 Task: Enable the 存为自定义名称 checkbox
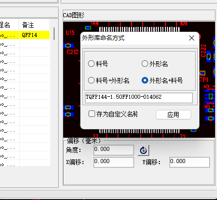coord(92,114)
